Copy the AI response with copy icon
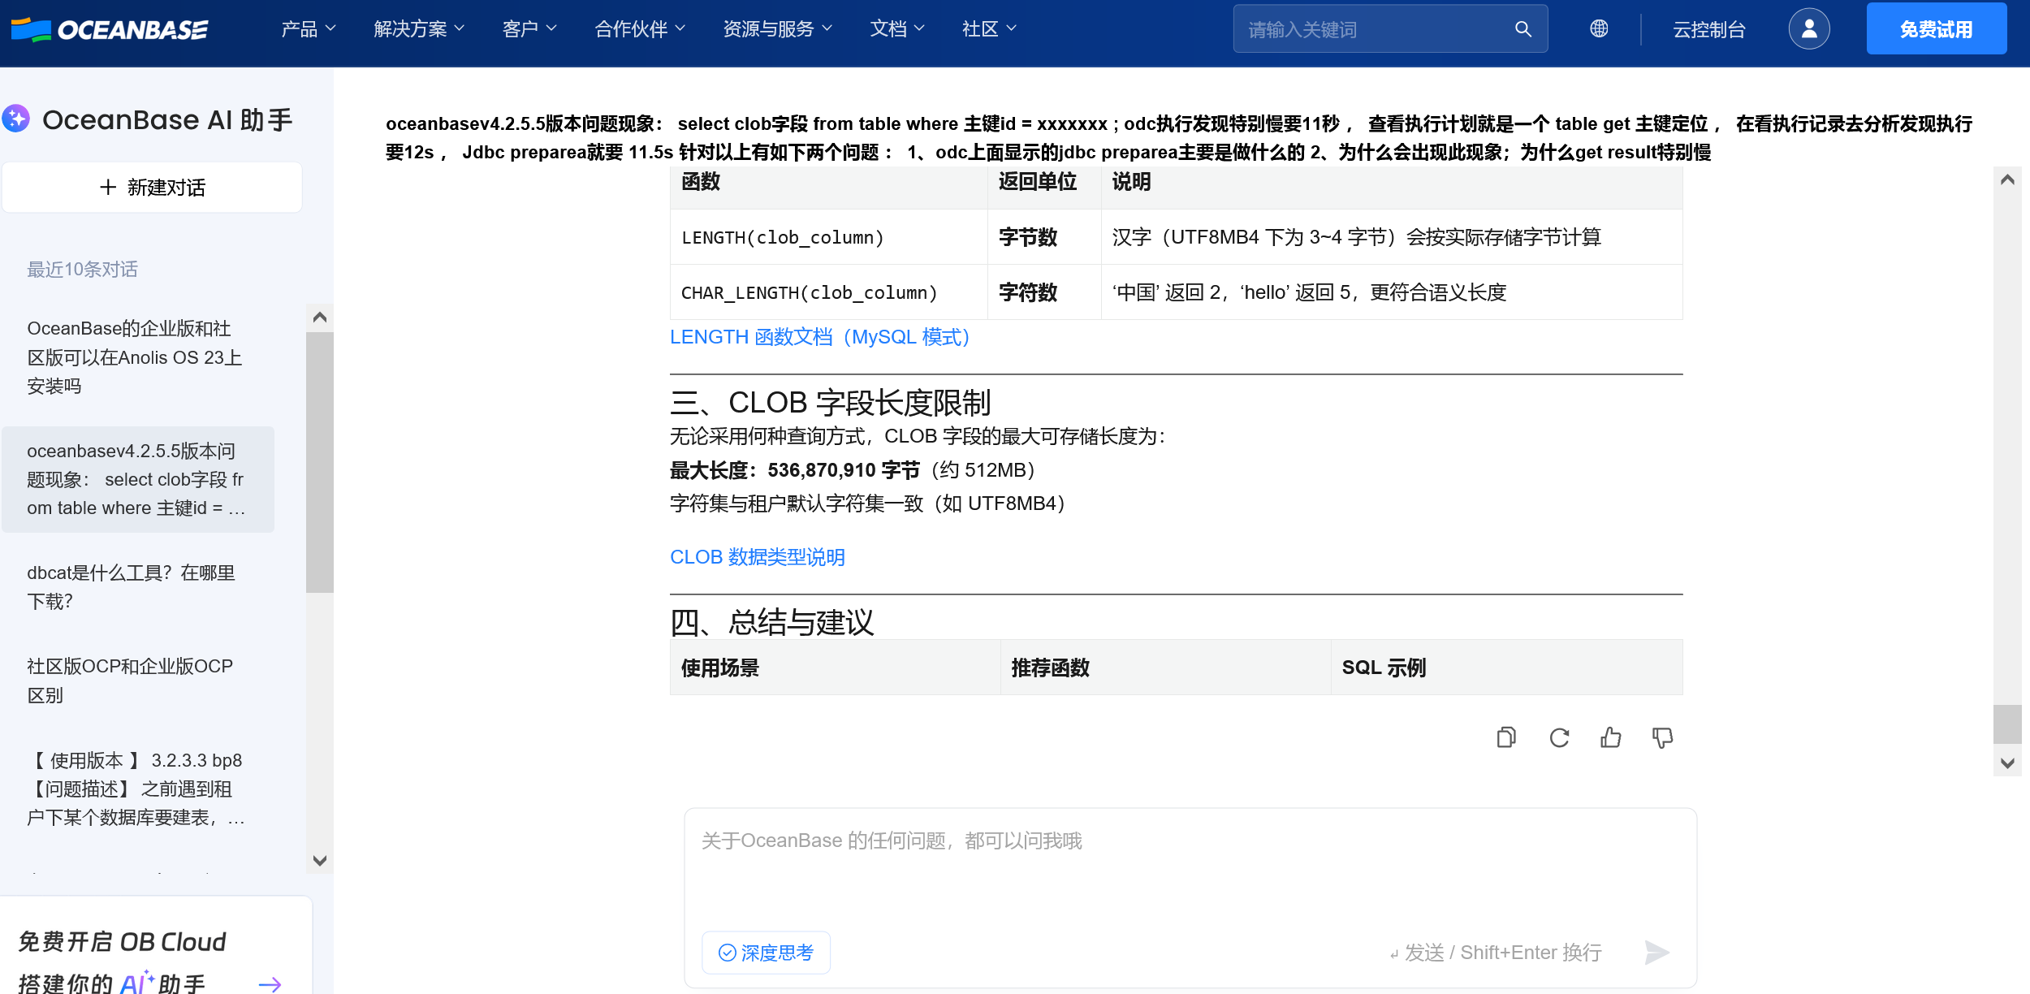This screenshot has height=994, width=2030. (1506, 737)
